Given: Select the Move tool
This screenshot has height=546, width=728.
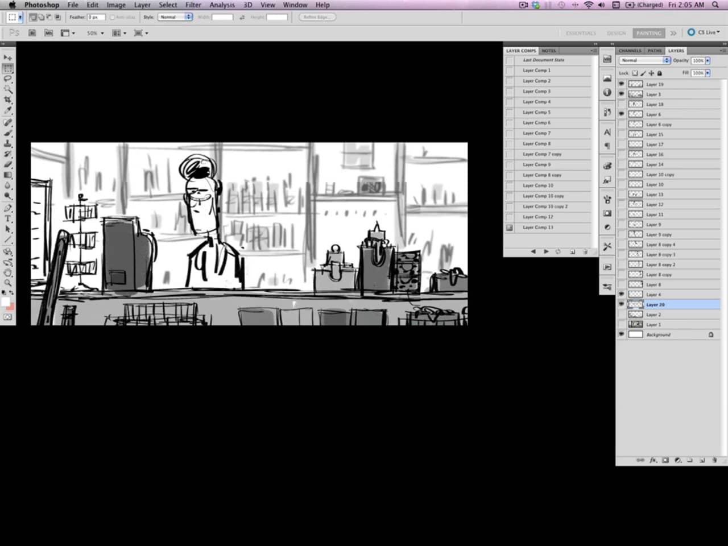Looking at the screenshot, I should click(7, 58).
